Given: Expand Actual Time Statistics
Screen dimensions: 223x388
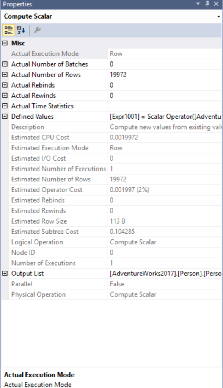Looking at the screenshot, I should coord(5,106).
